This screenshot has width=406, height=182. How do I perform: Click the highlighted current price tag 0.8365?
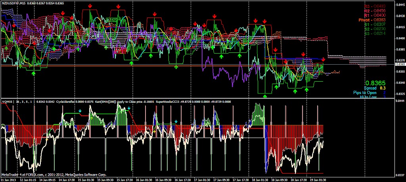tap(400, 64)
